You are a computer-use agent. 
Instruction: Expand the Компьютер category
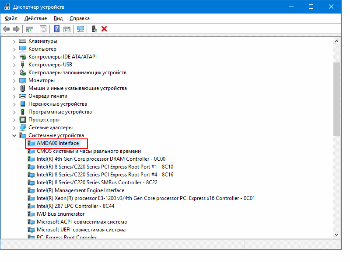coord(14,49)
